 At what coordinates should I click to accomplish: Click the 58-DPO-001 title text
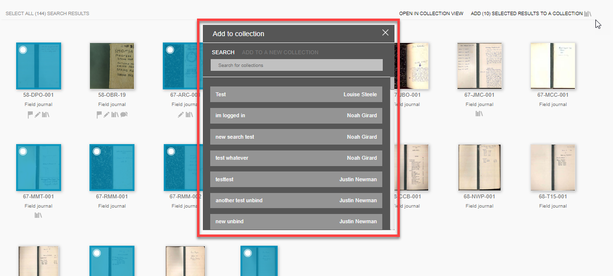point(39,95)
